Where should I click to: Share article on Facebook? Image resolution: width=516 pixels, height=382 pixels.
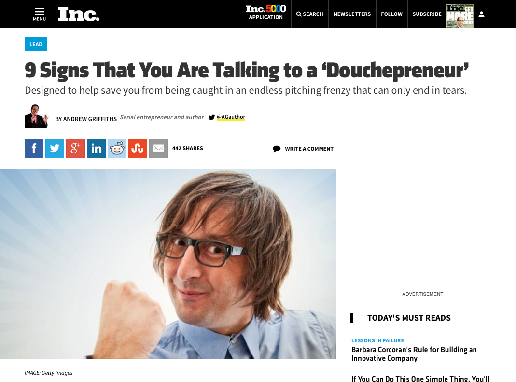[34, 148]
